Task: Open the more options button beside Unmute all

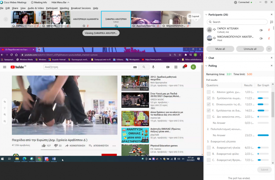Action: 269,49
